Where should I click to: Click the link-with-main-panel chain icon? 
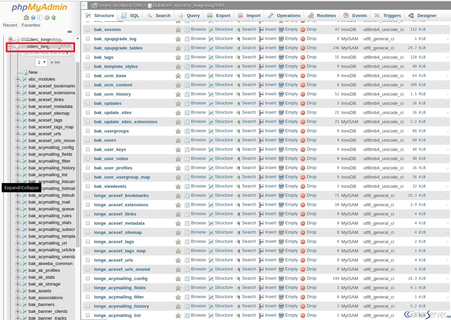coord(70,31)
